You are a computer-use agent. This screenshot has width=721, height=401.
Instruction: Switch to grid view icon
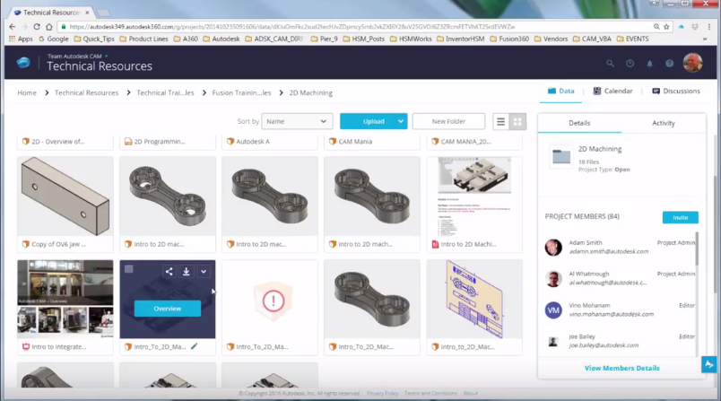(517, 121)
